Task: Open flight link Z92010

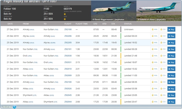Action: coord(68,69)
